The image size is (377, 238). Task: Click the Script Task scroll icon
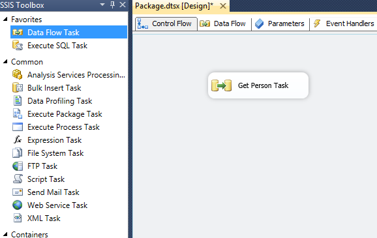click(18, 179)
